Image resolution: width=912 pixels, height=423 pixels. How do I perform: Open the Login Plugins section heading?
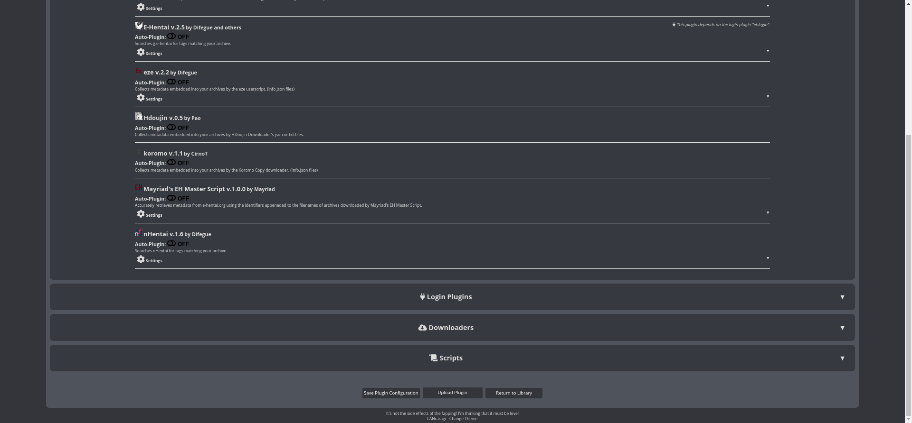pyautogui.click(x=449, y=297)
